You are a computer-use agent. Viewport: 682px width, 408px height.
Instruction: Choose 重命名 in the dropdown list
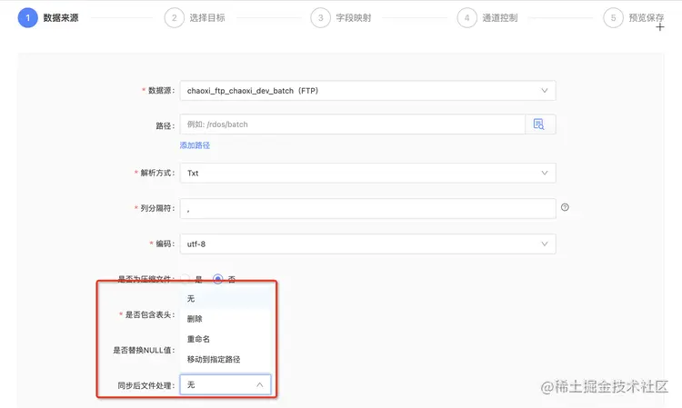226,339
